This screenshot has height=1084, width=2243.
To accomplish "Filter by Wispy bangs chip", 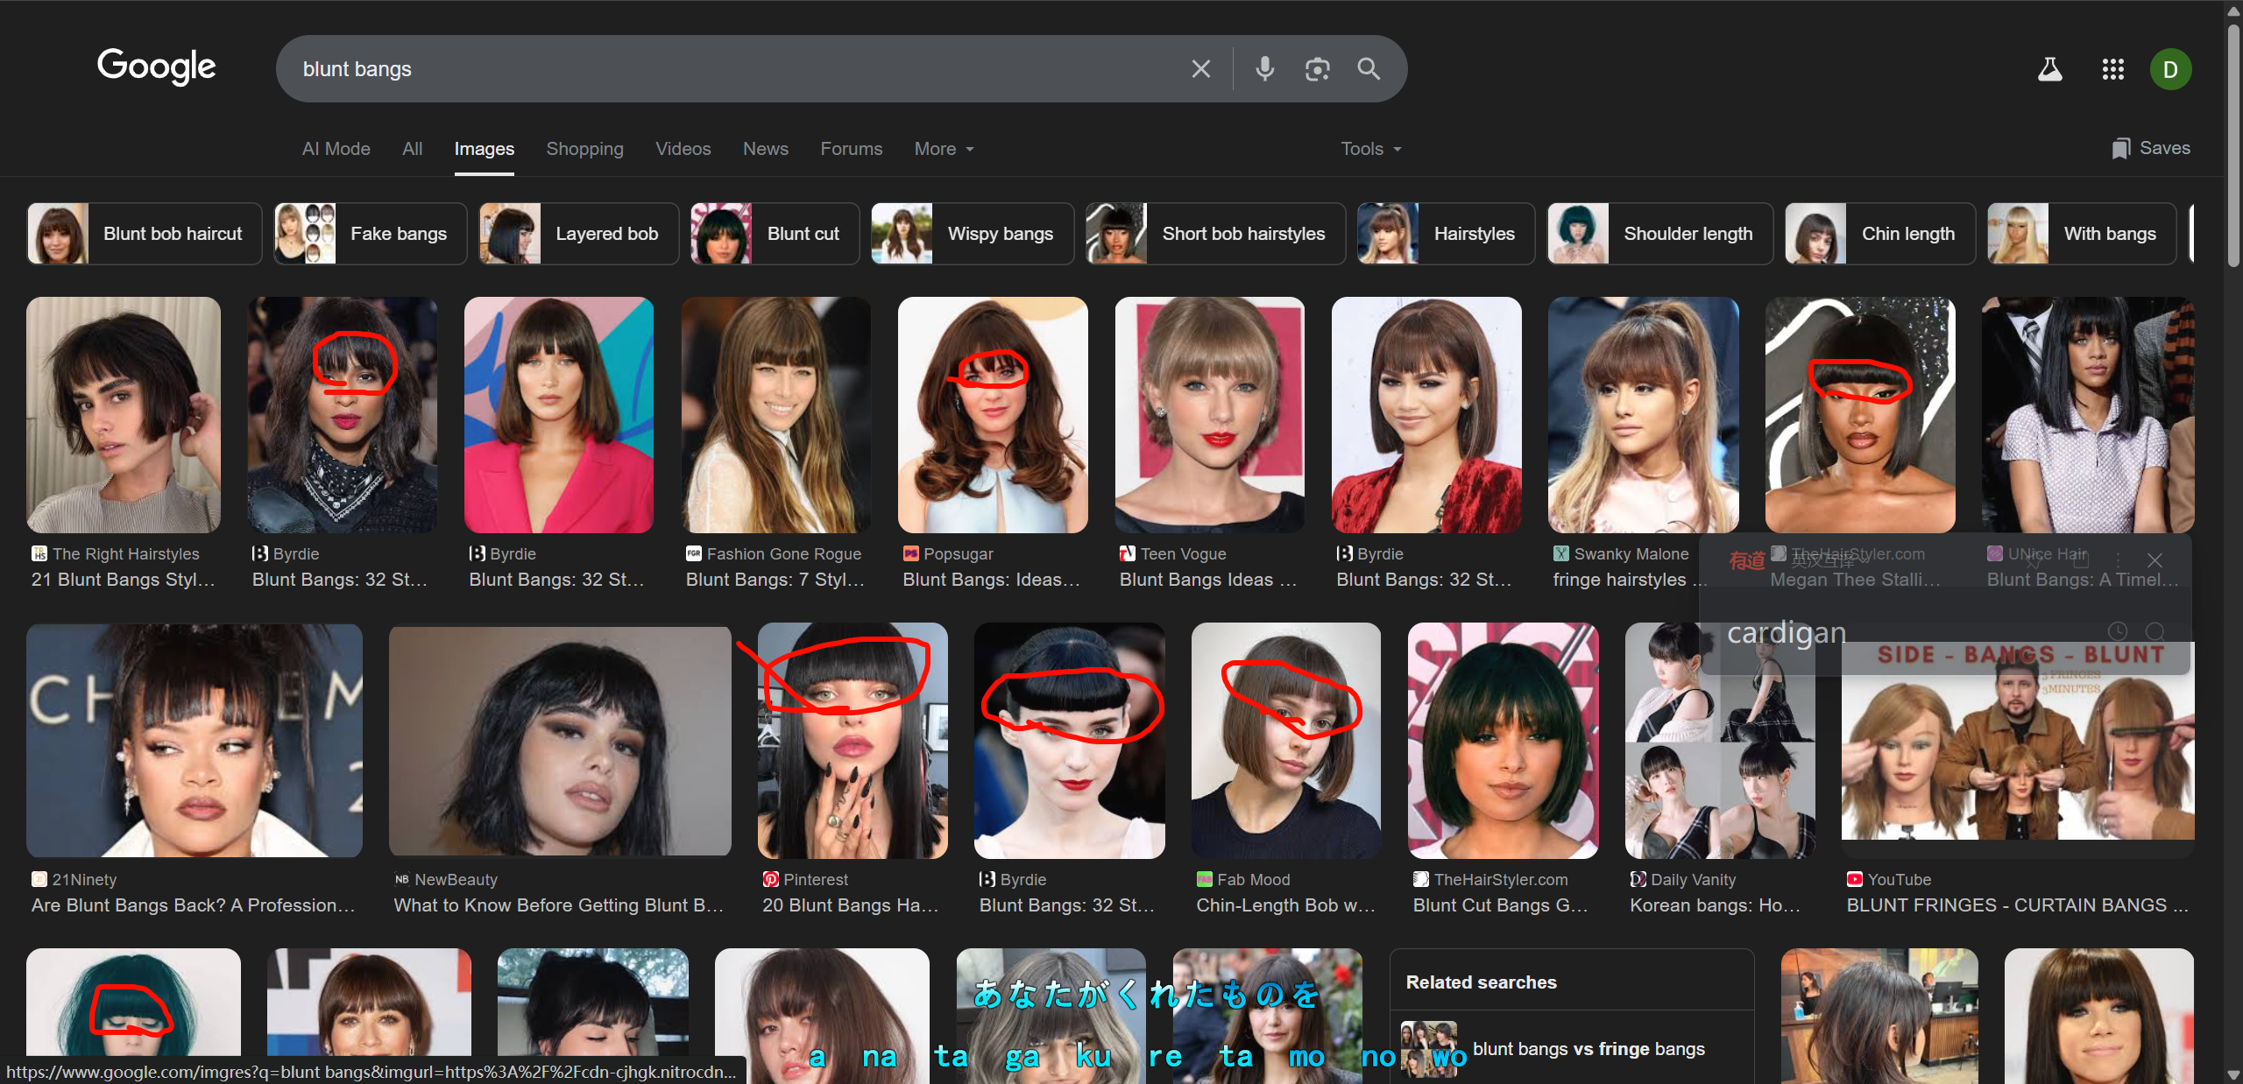I will coord(972,234).
